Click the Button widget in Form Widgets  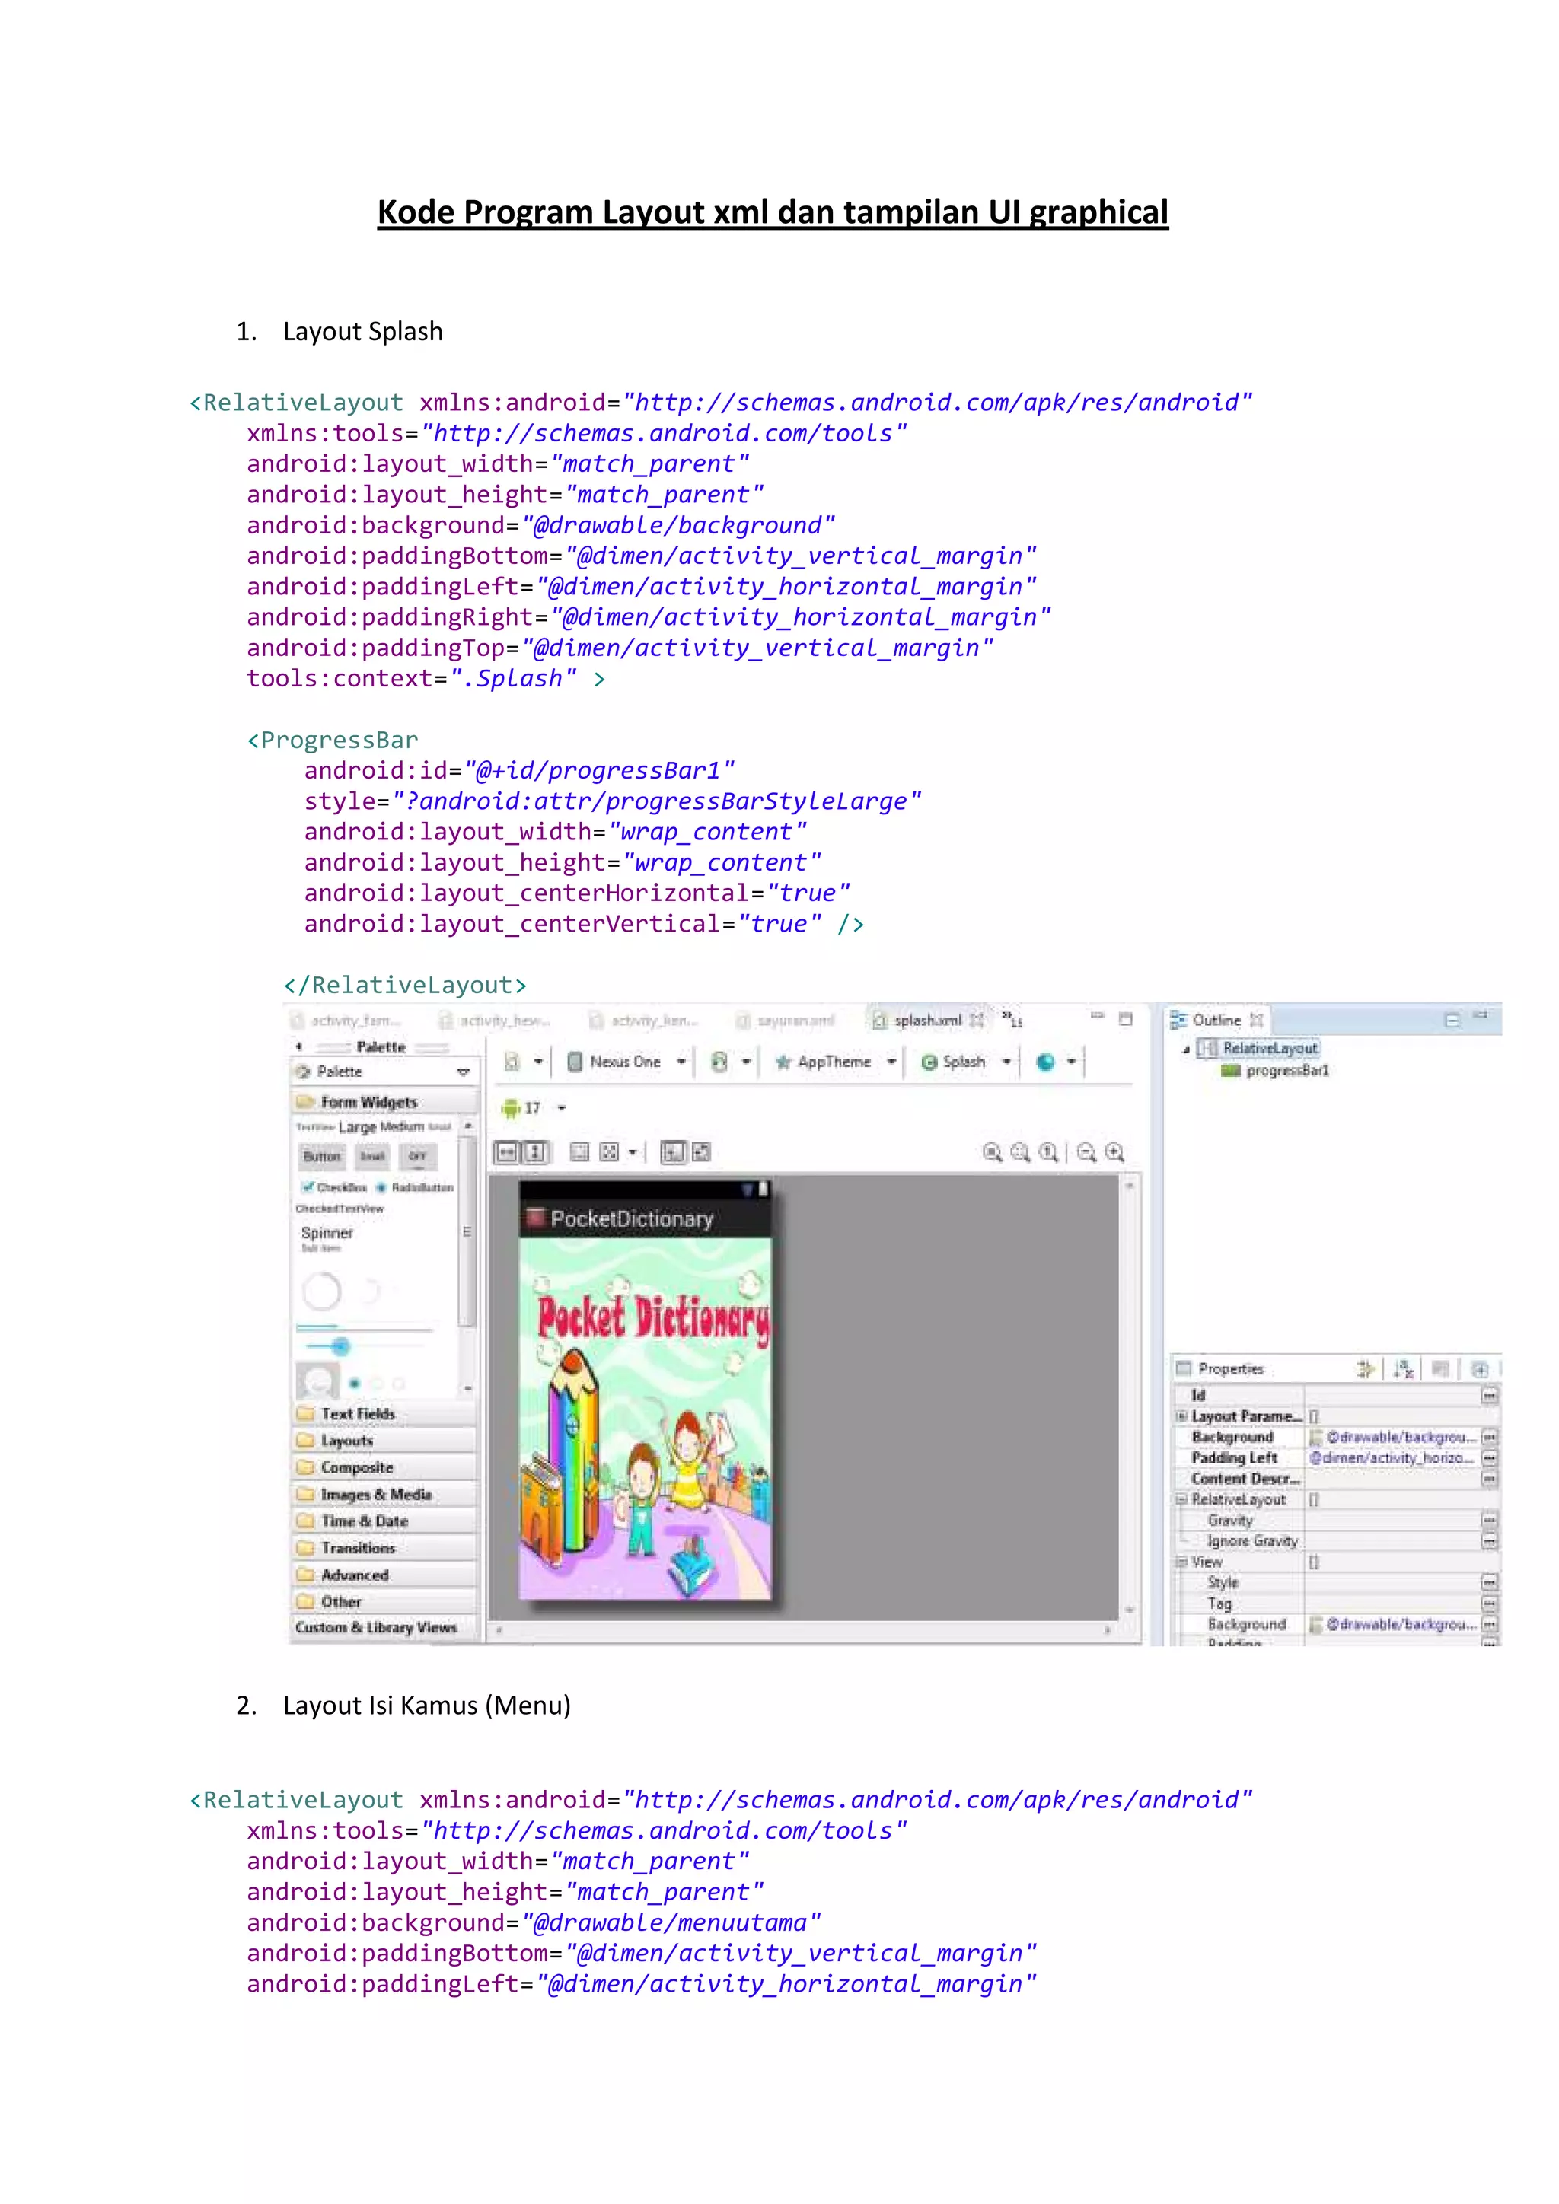pos(321,1157)
